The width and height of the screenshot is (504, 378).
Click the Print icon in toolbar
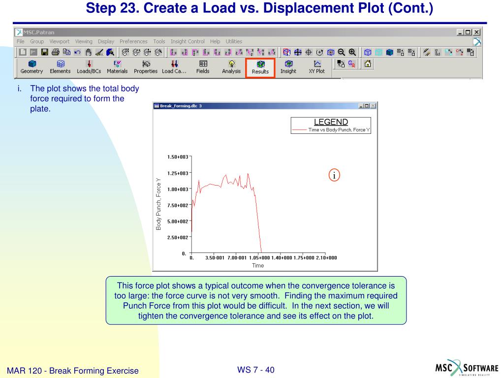tap(56, 52)
